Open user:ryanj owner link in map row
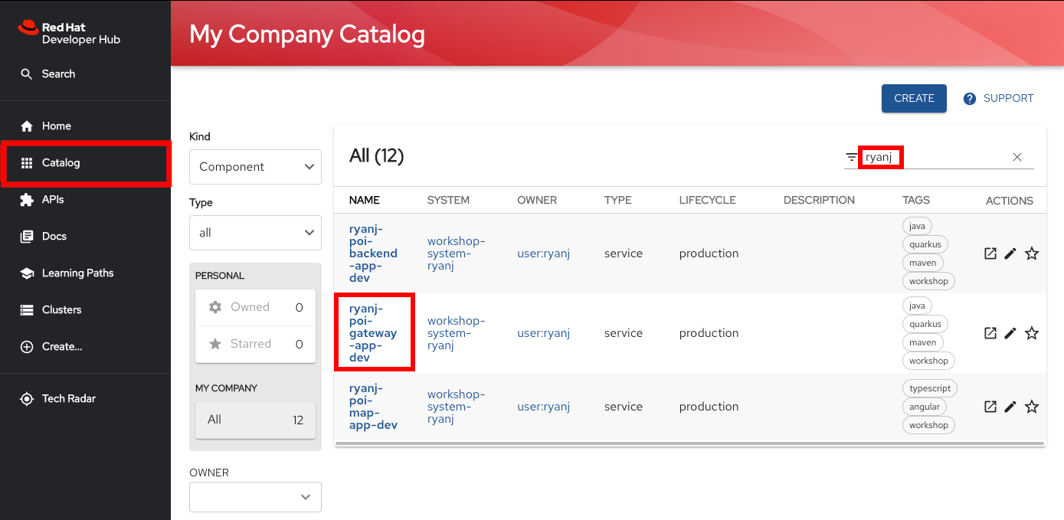1064x520 pixels. click(543, 407)
